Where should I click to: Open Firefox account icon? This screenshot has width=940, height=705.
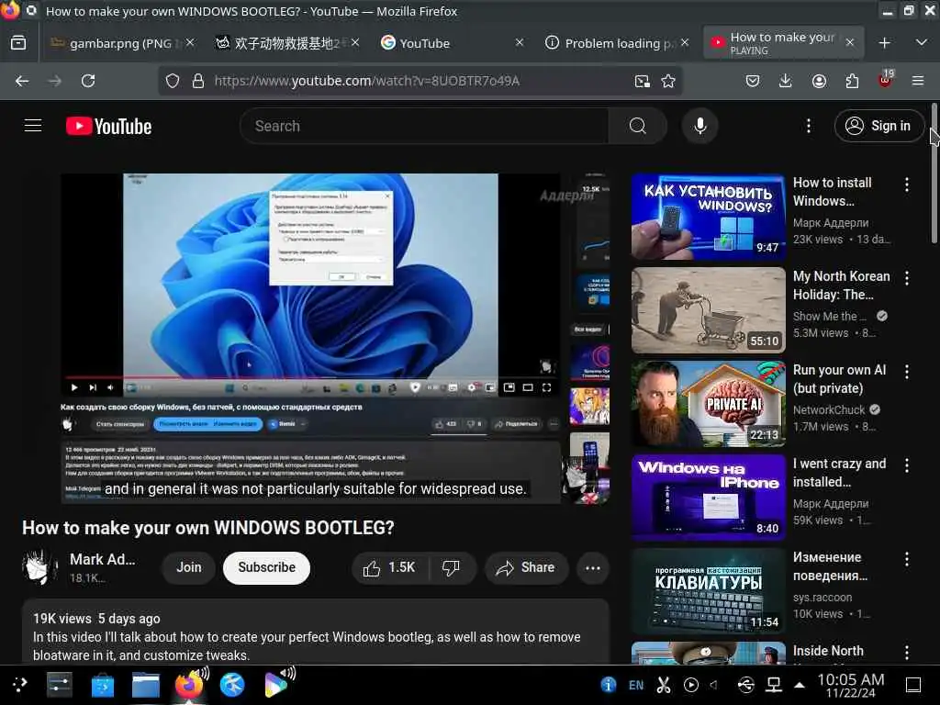(x=819, y=81)
